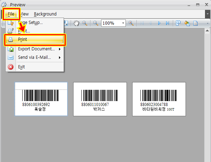
Task: Select the highlighted Print menu item
Action: pos(35,39)
